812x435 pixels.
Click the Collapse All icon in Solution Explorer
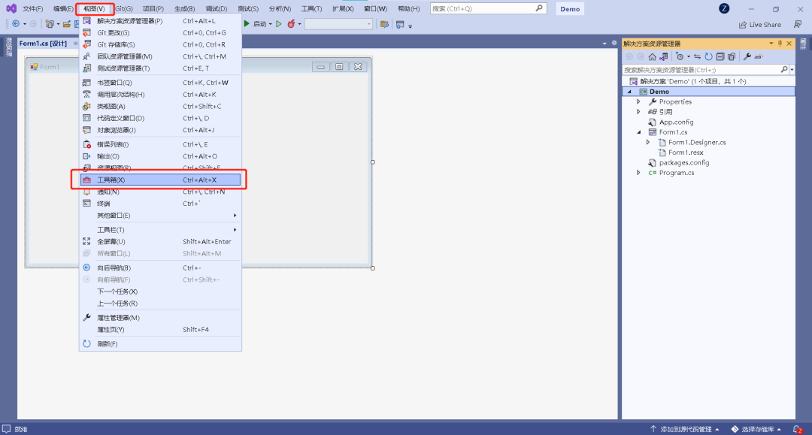[720, 56]
